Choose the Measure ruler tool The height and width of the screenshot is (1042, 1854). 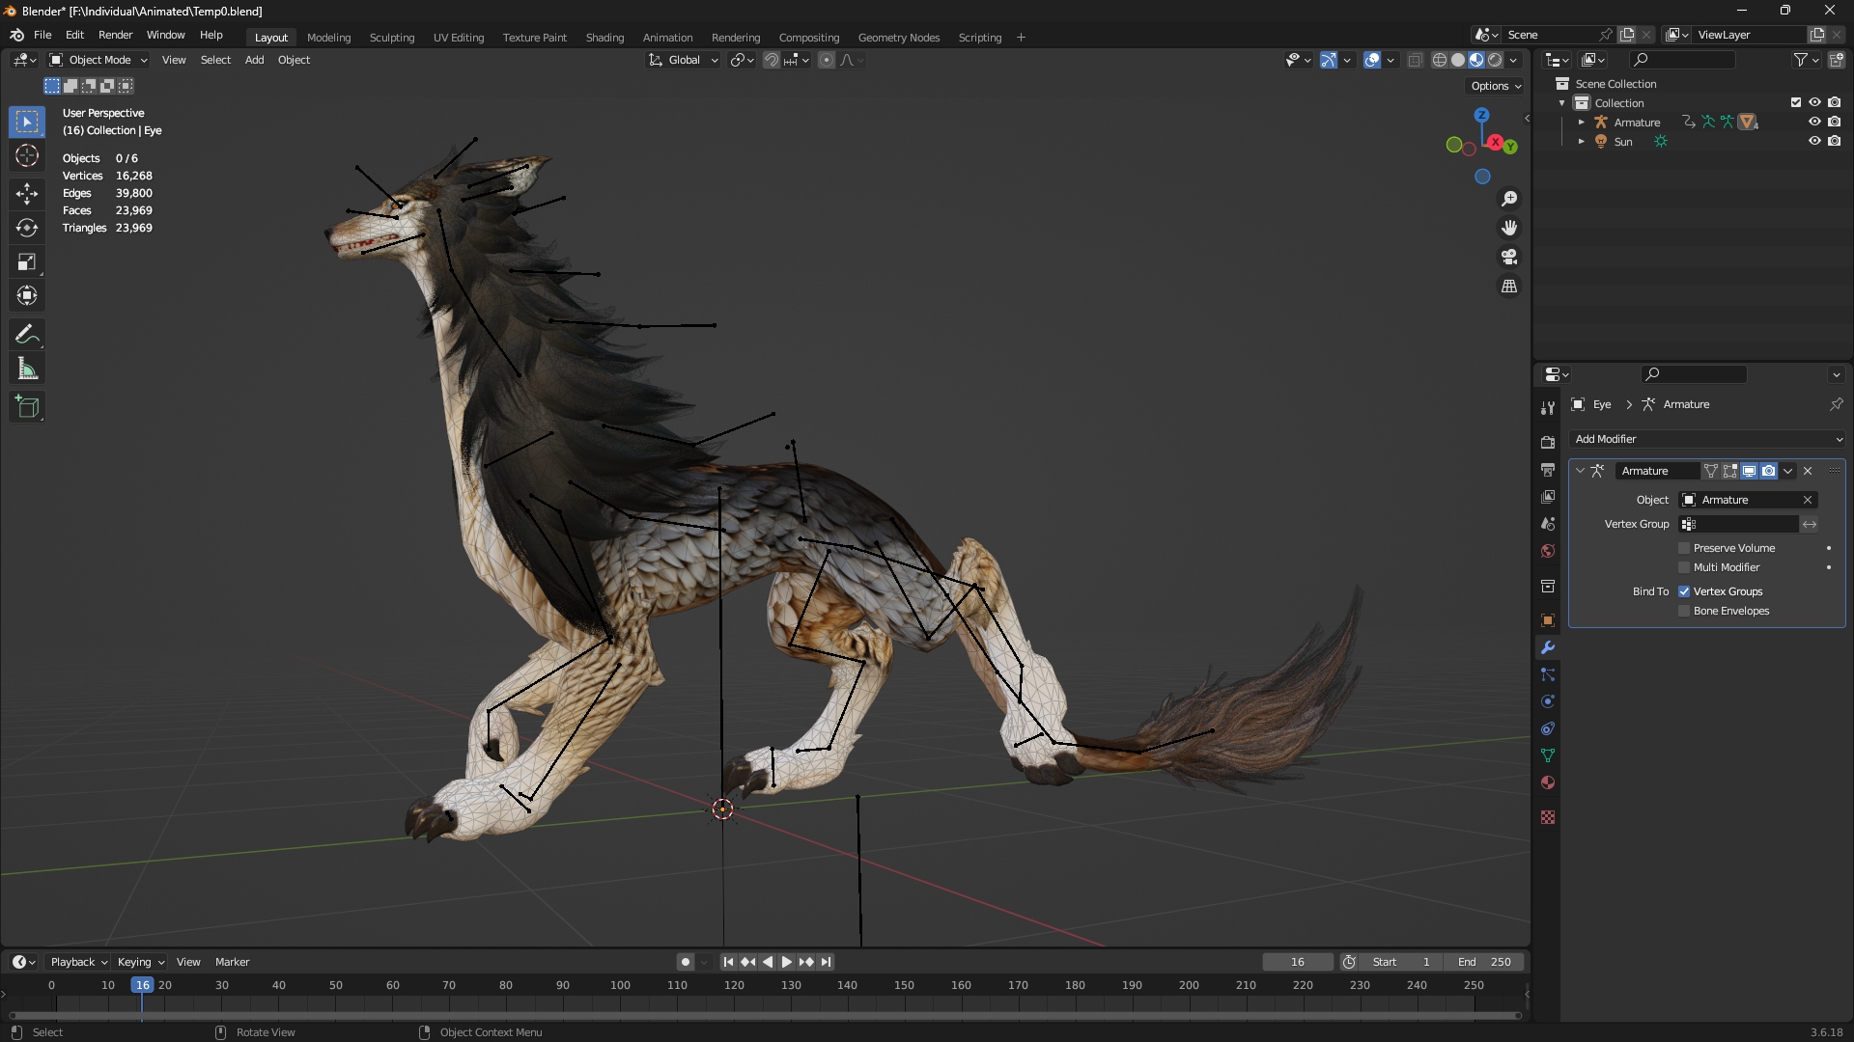[27, 370]
